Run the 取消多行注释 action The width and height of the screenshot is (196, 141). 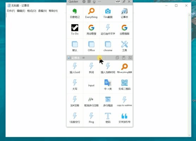(x=91, y=102)
